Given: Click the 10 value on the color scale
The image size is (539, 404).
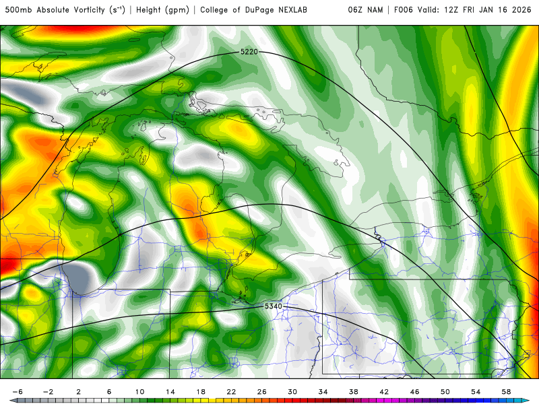Looking at the screenshot, I should [139, 392].
